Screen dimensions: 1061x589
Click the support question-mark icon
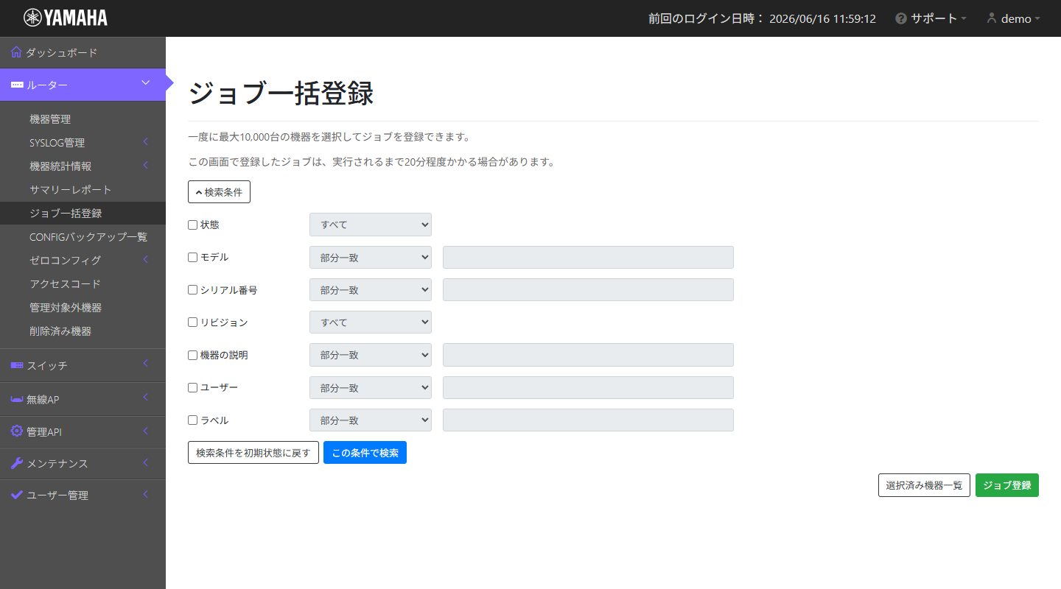tap(901, 18)
